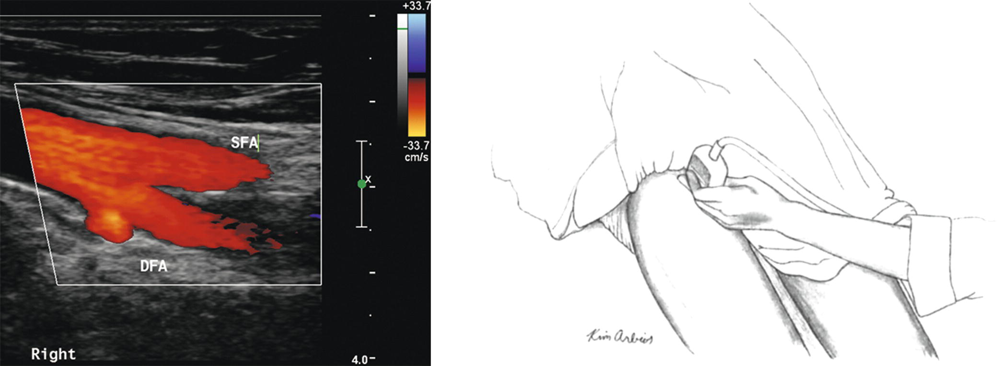
Task: Select the grayscale bar beside the color map
Action: (x=402, y=72)
